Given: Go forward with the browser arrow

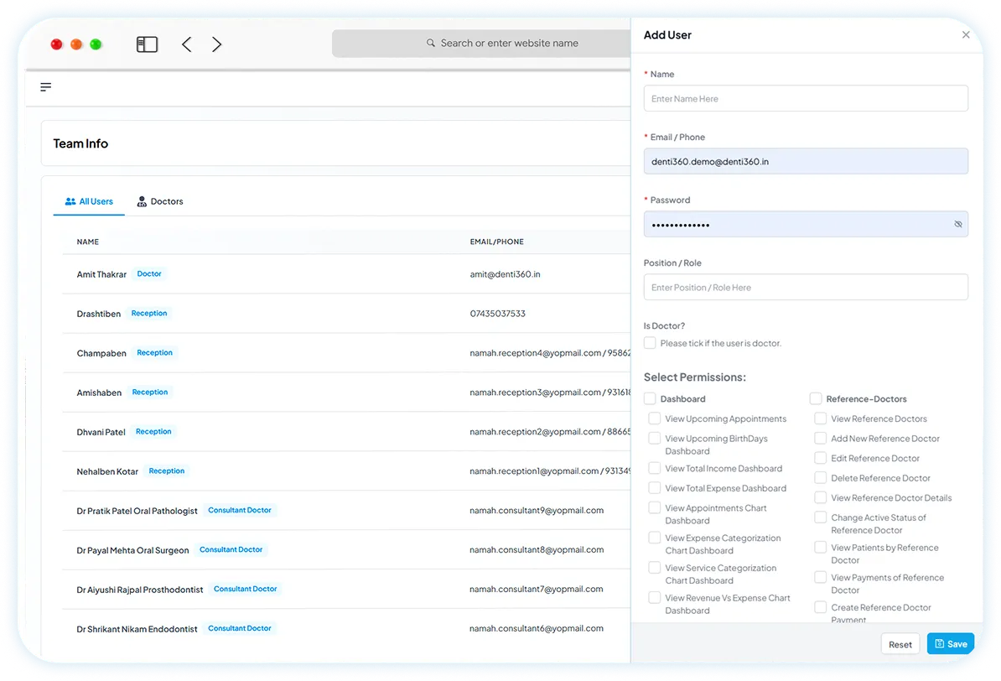Looking at the screenshot, I should point(216,44).
